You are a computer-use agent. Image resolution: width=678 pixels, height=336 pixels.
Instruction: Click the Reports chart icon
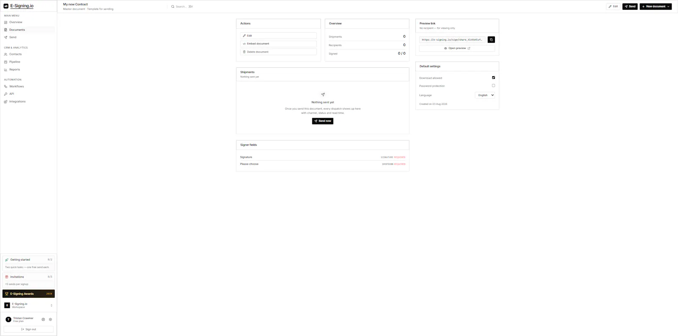[x=6, y=69]
